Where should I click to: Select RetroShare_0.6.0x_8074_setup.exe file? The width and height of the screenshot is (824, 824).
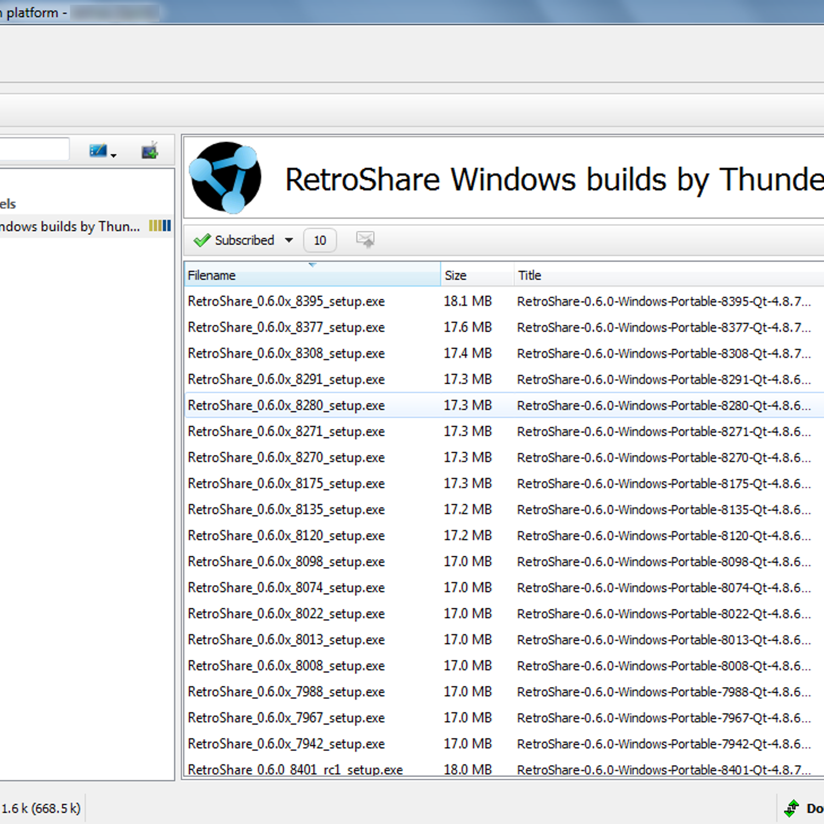pyautogui.click(x=286, y=588)
